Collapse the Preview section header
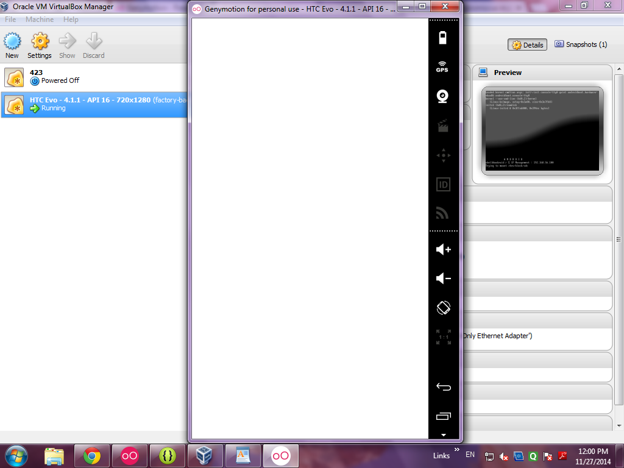This screenshot has width=624, height=468. 542,73
